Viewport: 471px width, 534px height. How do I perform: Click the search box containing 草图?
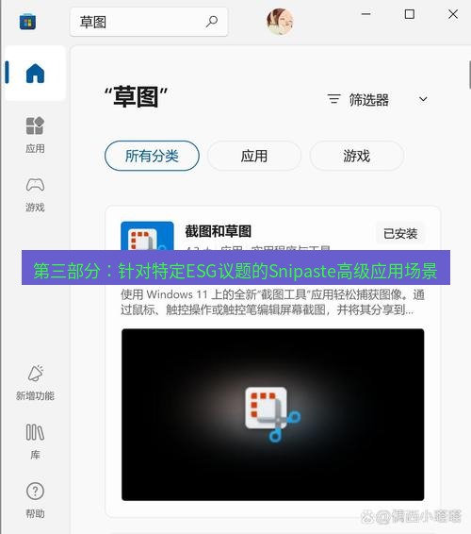tap(149, 22)
